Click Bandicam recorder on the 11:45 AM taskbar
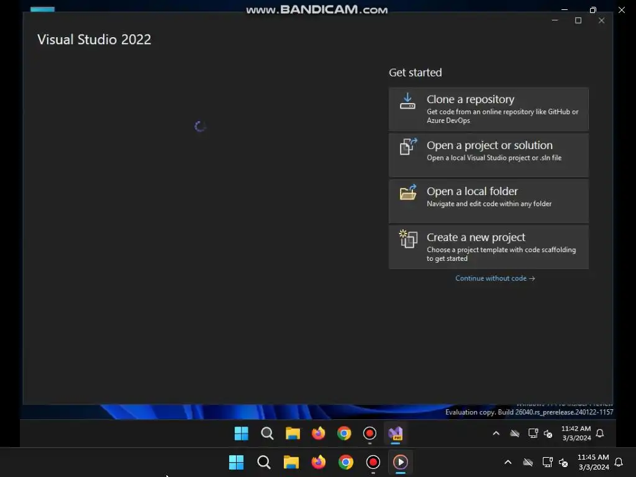636x477 pixels. pyautogui.click(x=373, y=462)
